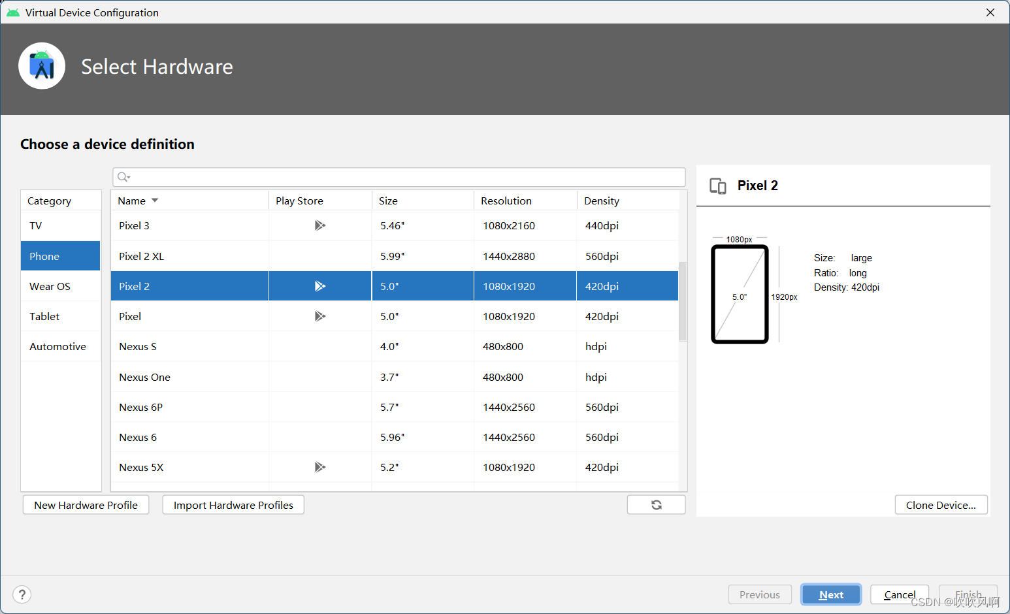This screenshot has height=614, width=1010.
Task: Select the Nexus 6 device row
Action: 395,437
